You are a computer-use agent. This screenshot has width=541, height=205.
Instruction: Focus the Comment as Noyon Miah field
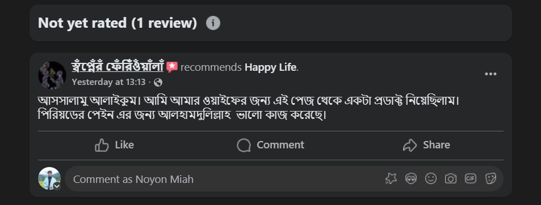284,179
